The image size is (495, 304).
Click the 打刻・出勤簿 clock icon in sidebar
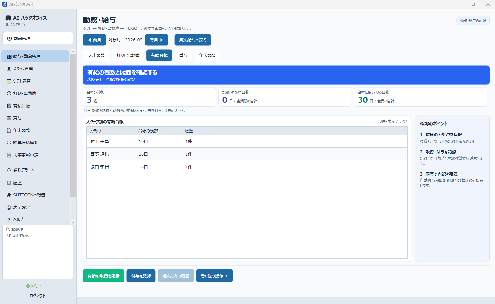click(9, 94)
